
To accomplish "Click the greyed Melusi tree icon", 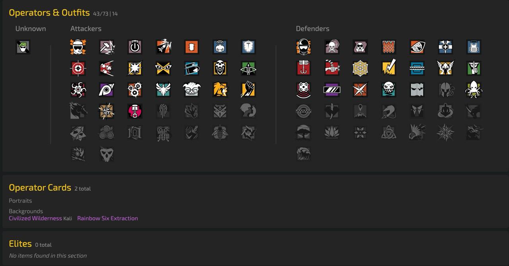I will [303, 132].
